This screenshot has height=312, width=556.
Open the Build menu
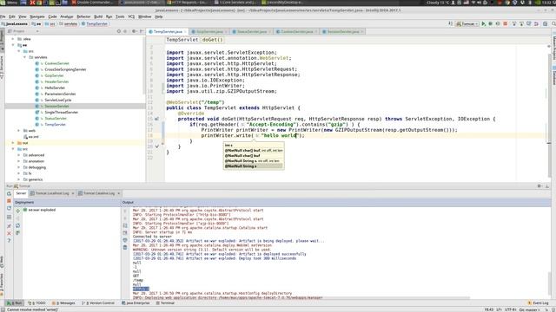point(98,16)
